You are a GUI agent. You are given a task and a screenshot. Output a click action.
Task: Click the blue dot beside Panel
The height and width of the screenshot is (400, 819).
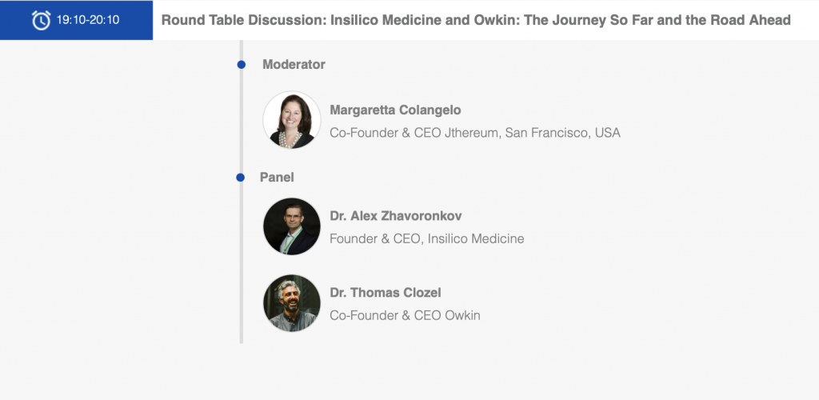(240, 178)
